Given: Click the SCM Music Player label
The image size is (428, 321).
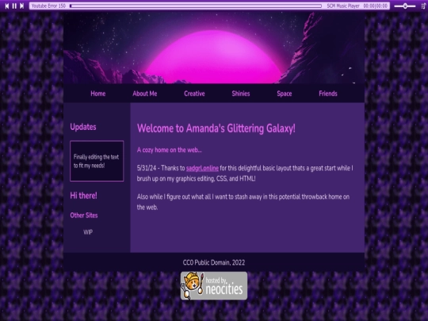Looking at the screenshot, I should (x=343, y=6).
